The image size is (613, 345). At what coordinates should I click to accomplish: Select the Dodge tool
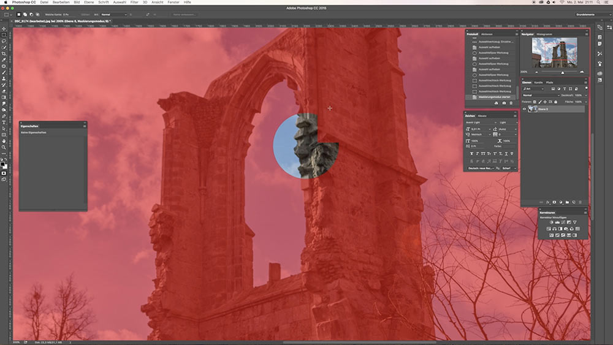(4, 110)
